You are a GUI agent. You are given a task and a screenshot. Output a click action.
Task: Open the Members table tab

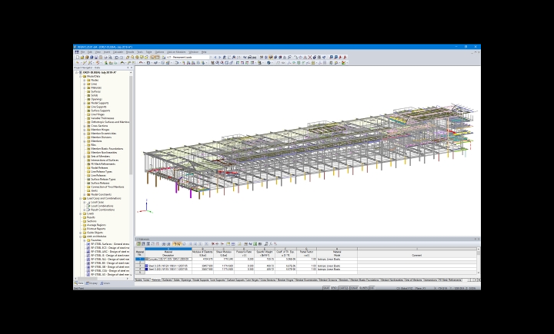(x=344, y=280)
